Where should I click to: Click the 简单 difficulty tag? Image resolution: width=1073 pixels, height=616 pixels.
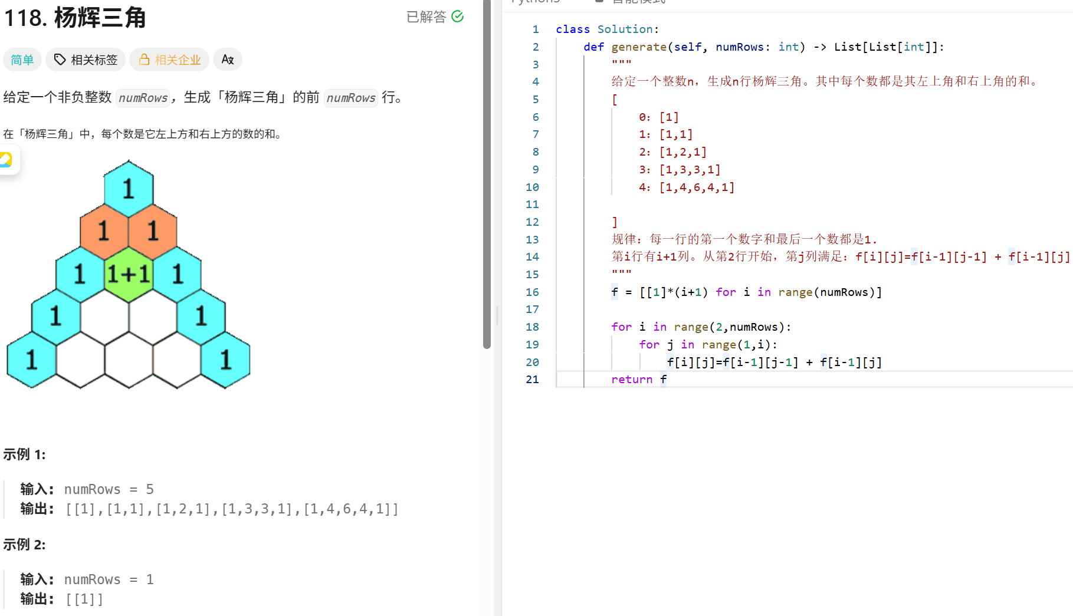click(22, 60)
